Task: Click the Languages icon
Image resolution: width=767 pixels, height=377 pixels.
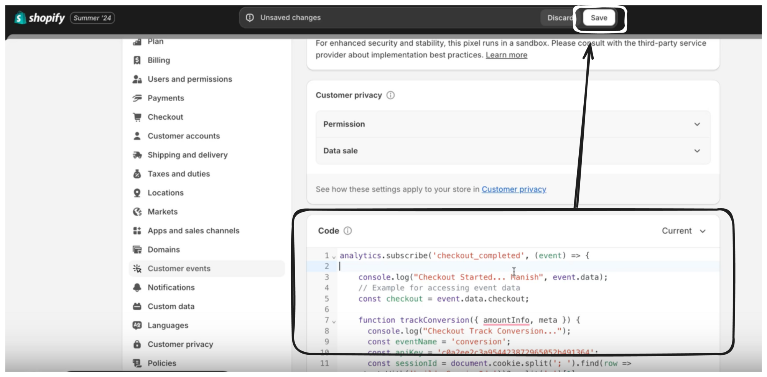Action: tap(137, 325)
